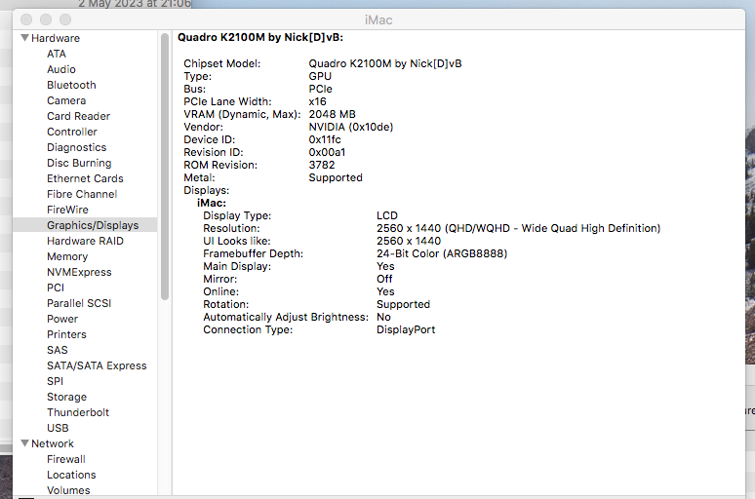This screenshot has width=755, height=499.
Task: Select Volumes under Network
Action: click(x=68, y=490)
